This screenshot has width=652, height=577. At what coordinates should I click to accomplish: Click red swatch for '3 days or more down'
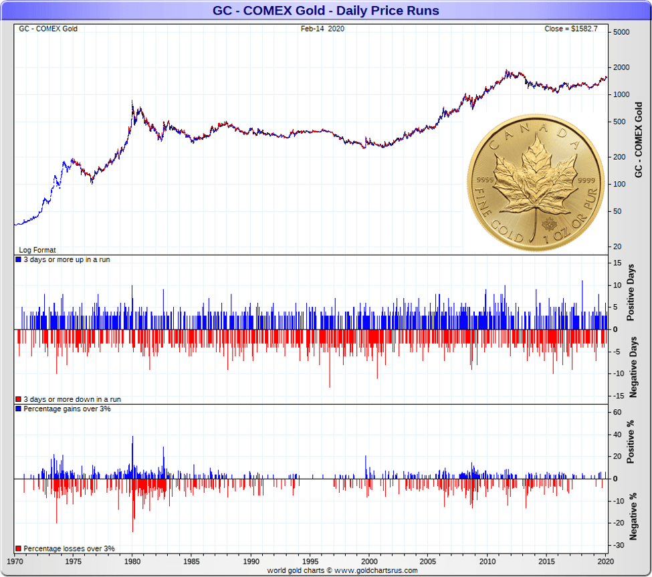coord(18,399)
